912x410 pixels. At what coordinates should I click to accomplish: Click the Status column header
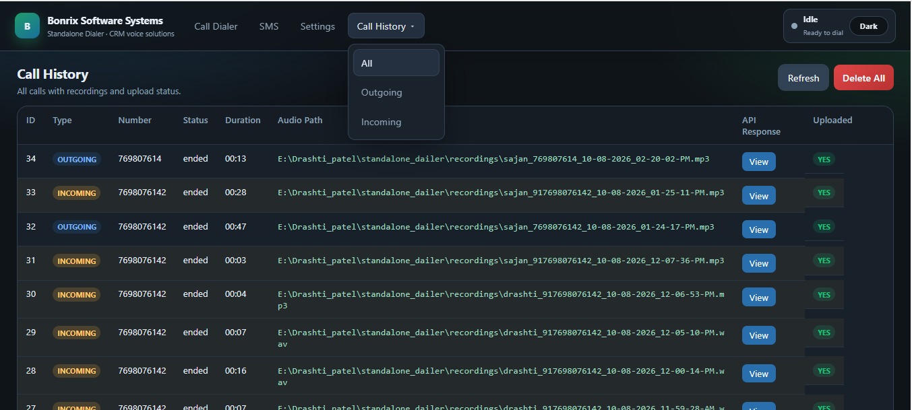click(195, 121)
